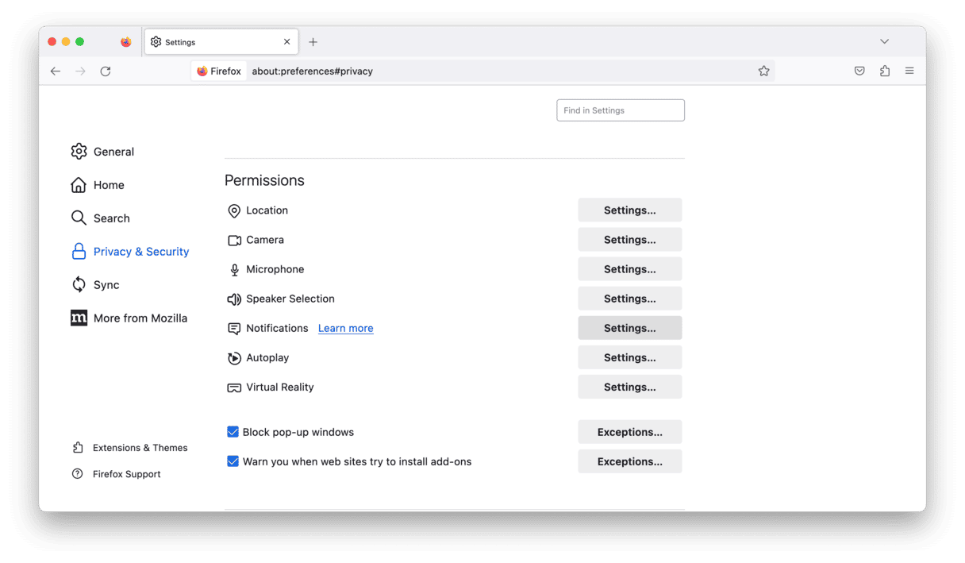965x563 pixels.
Task: Click the Find in Settings search field
Action: (x=621, y=110)
